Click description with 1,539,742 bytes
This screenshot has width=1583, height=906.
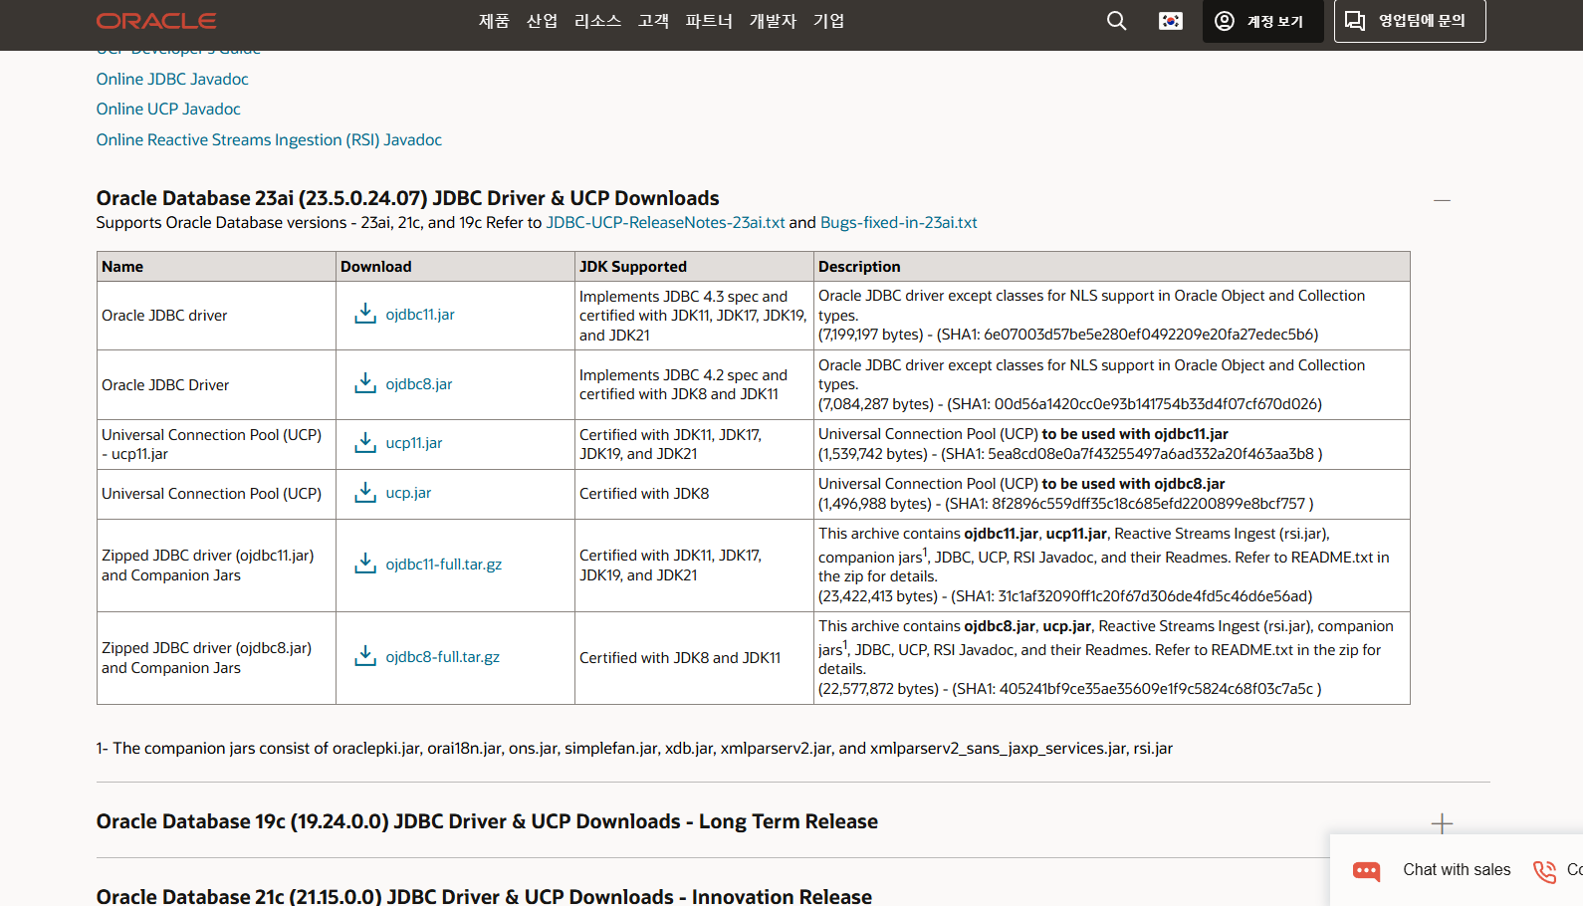[1111, 444]
